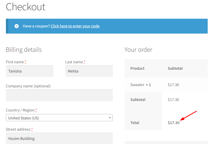Click the Subtotal column header

click(x=175, y=68)
